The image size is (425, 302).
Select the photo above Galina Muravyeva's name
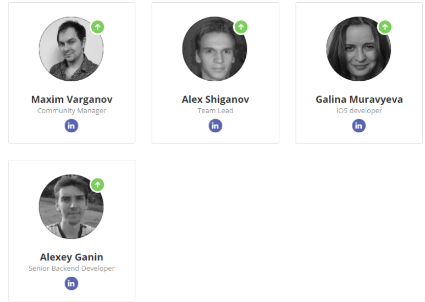point(358,49)
